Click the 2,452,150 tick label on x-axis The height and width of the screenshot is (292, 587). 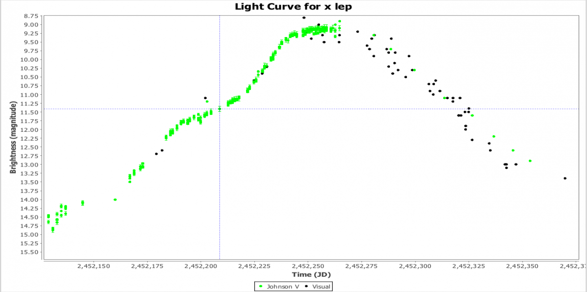click(x=93, y=266)
